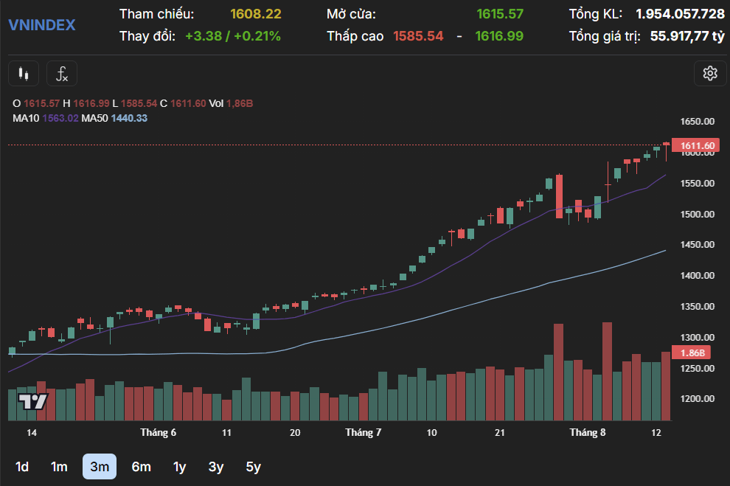This screenshot has width=730, height=486.
Task: Click the red 1611.60 price label
Action: pyautogui.click(x=696, y=146)
